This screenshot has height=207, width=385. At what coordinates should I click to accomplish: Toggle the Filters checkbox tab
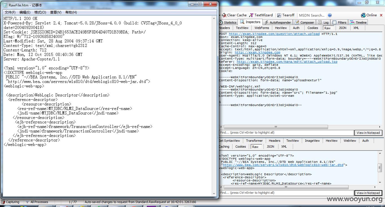[x=339, y=22]
